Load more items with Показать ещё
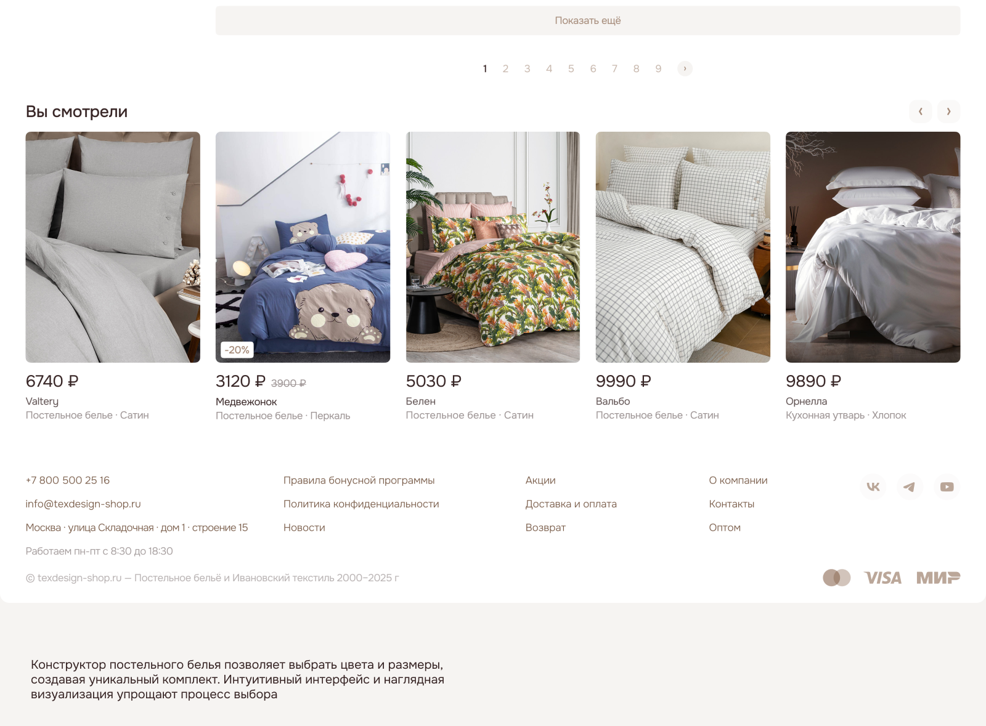The height and width of the screenshot is (726, 986). (x=588, y=20)
